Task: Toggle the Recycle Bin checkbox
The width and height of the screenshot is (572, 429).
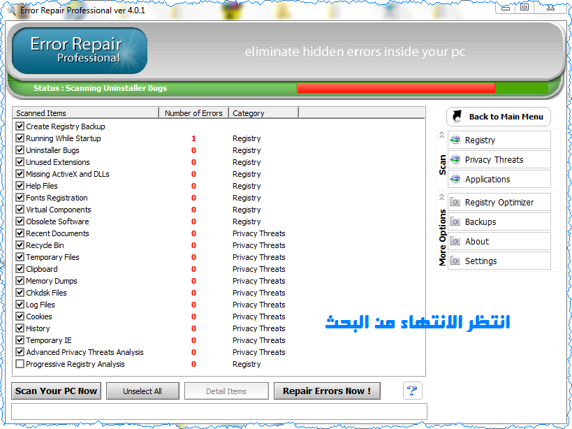Action: (20, 245)
